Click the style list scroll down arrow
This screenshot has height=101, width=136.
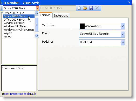(37, 36)
